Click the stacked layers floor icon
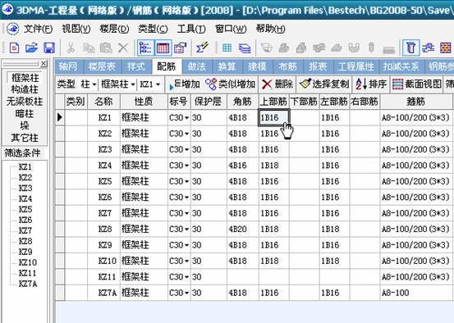 coord(245,48)
